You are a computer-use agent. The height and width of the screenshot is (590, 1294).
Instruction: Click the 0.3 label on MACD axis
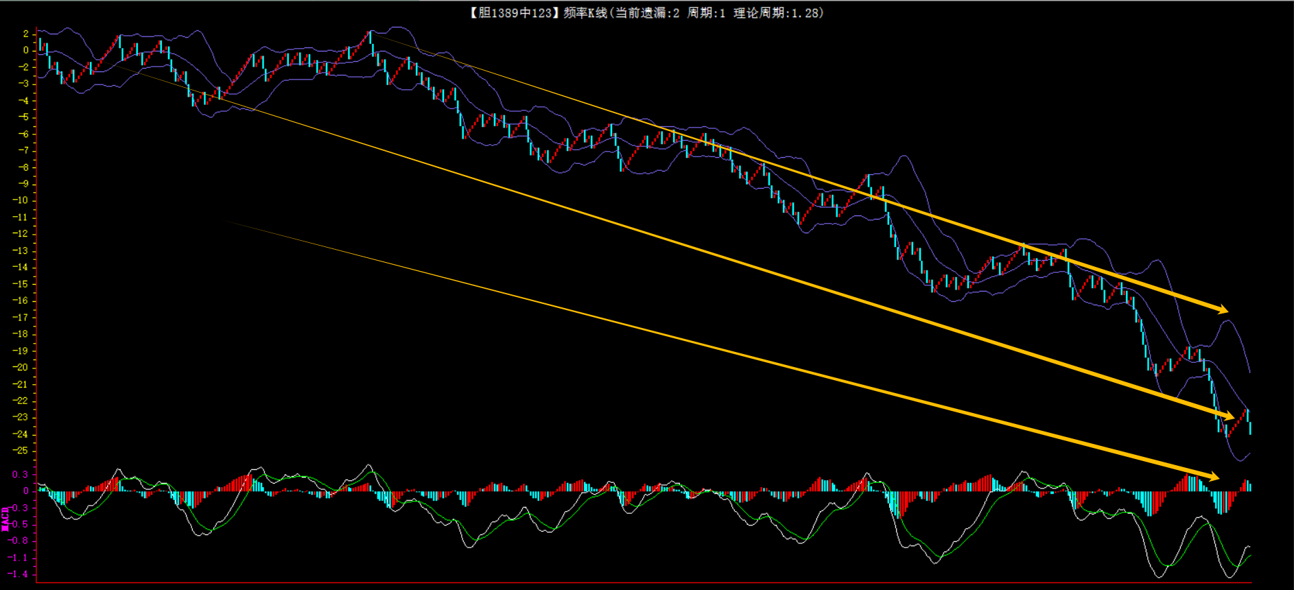tap(20, 474)
